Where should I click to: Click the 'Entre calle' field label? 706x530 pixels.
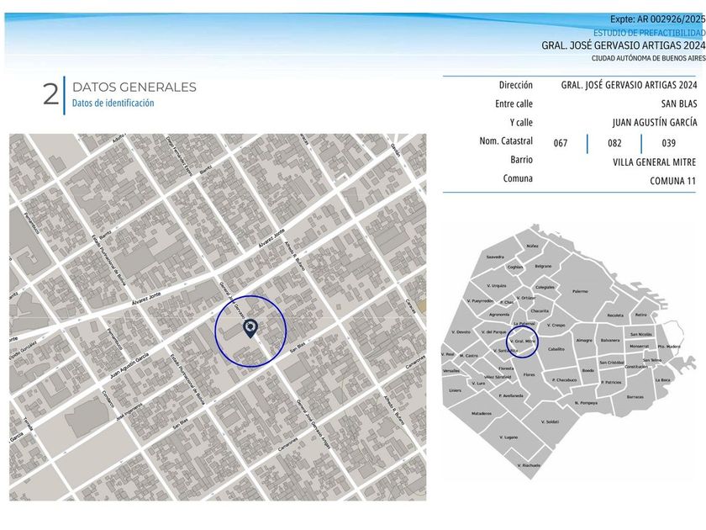point(514,103)
